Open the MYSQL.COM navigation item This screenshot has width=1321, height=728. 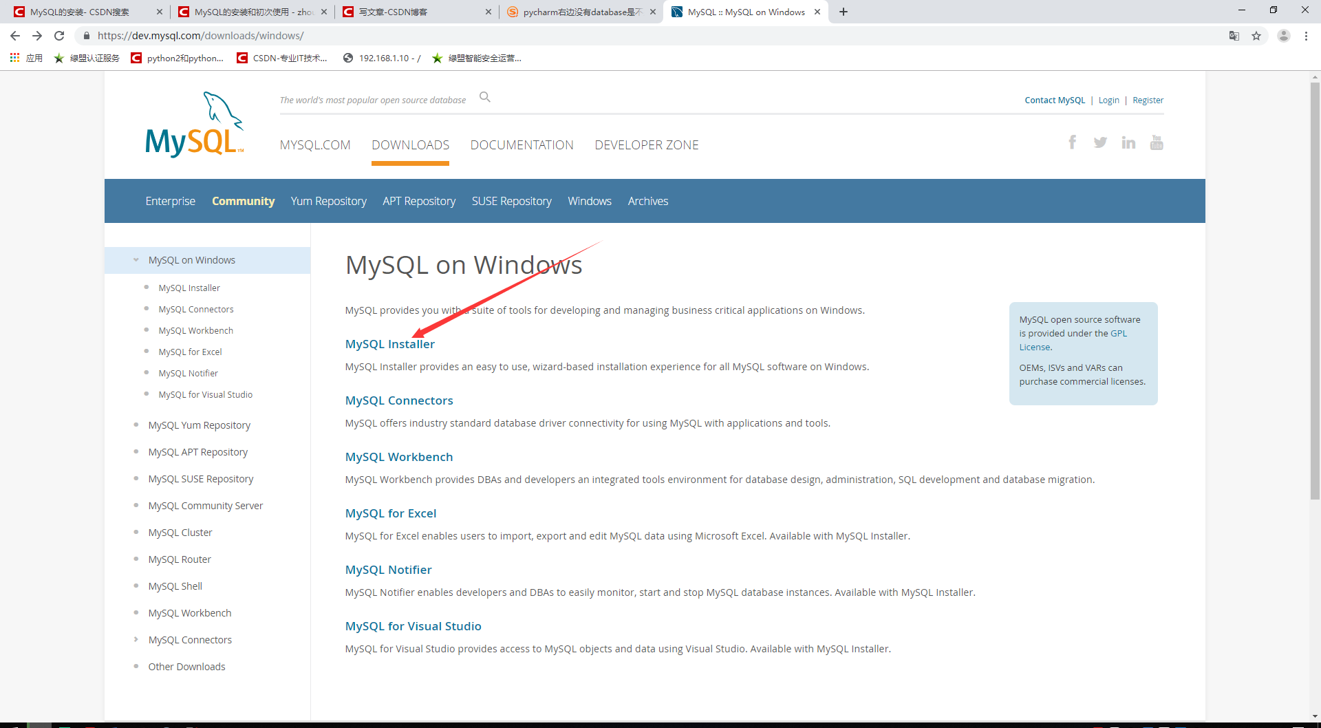click(x=315, y=145)
